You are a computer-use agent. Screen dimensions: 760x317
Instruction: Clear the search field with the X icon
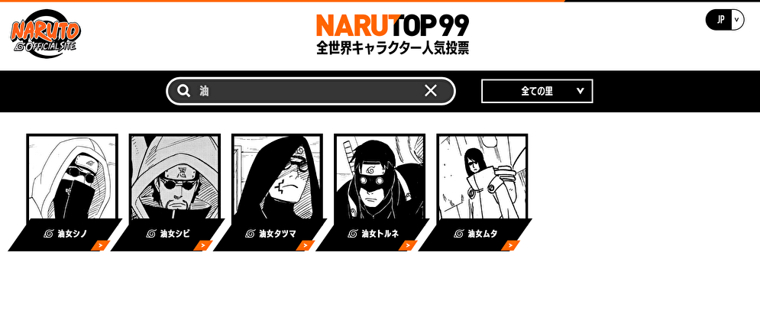click(x=430, y=91)
